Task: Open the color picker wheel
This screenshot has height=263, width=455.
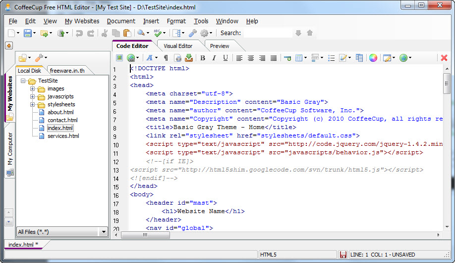Action: coord(373,58)
